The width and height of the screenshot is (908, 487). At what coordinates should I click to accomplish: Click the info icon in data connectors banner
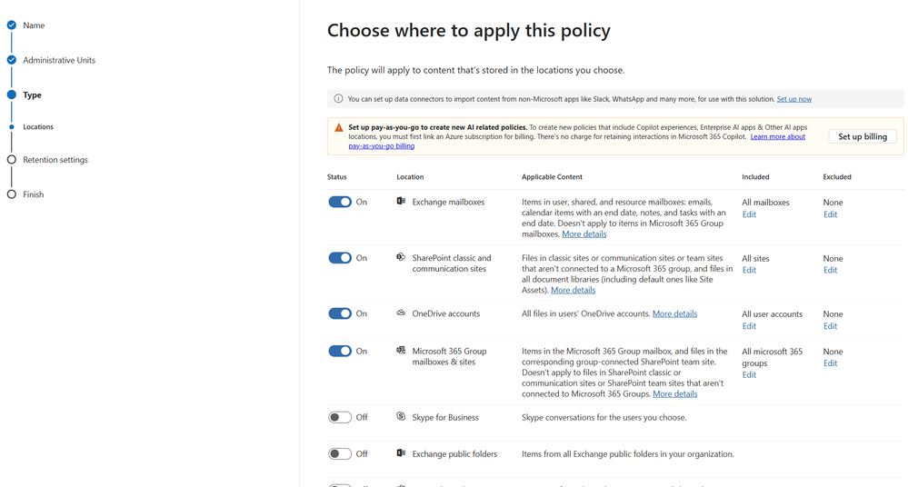click(338, 99)
